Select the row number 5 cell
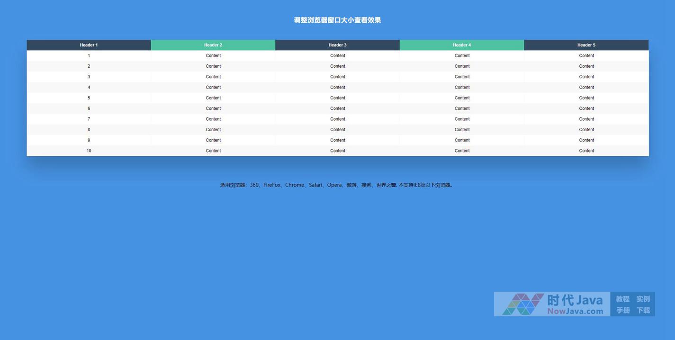Screen dimensions: 675x340 tap(89, 98)
